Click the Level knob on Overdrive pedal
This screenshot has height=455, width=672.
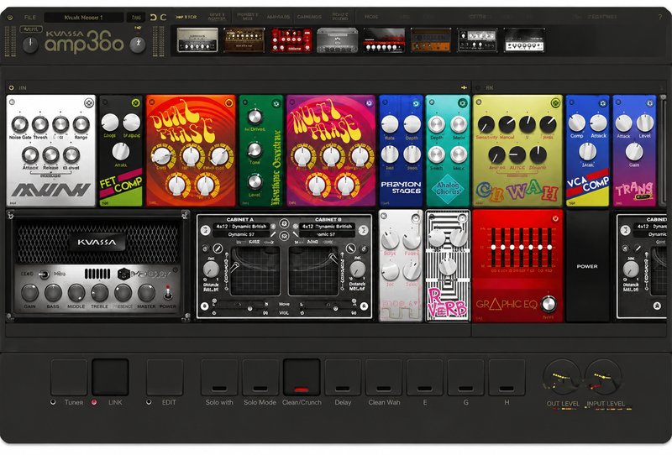[x=255, y=181]
